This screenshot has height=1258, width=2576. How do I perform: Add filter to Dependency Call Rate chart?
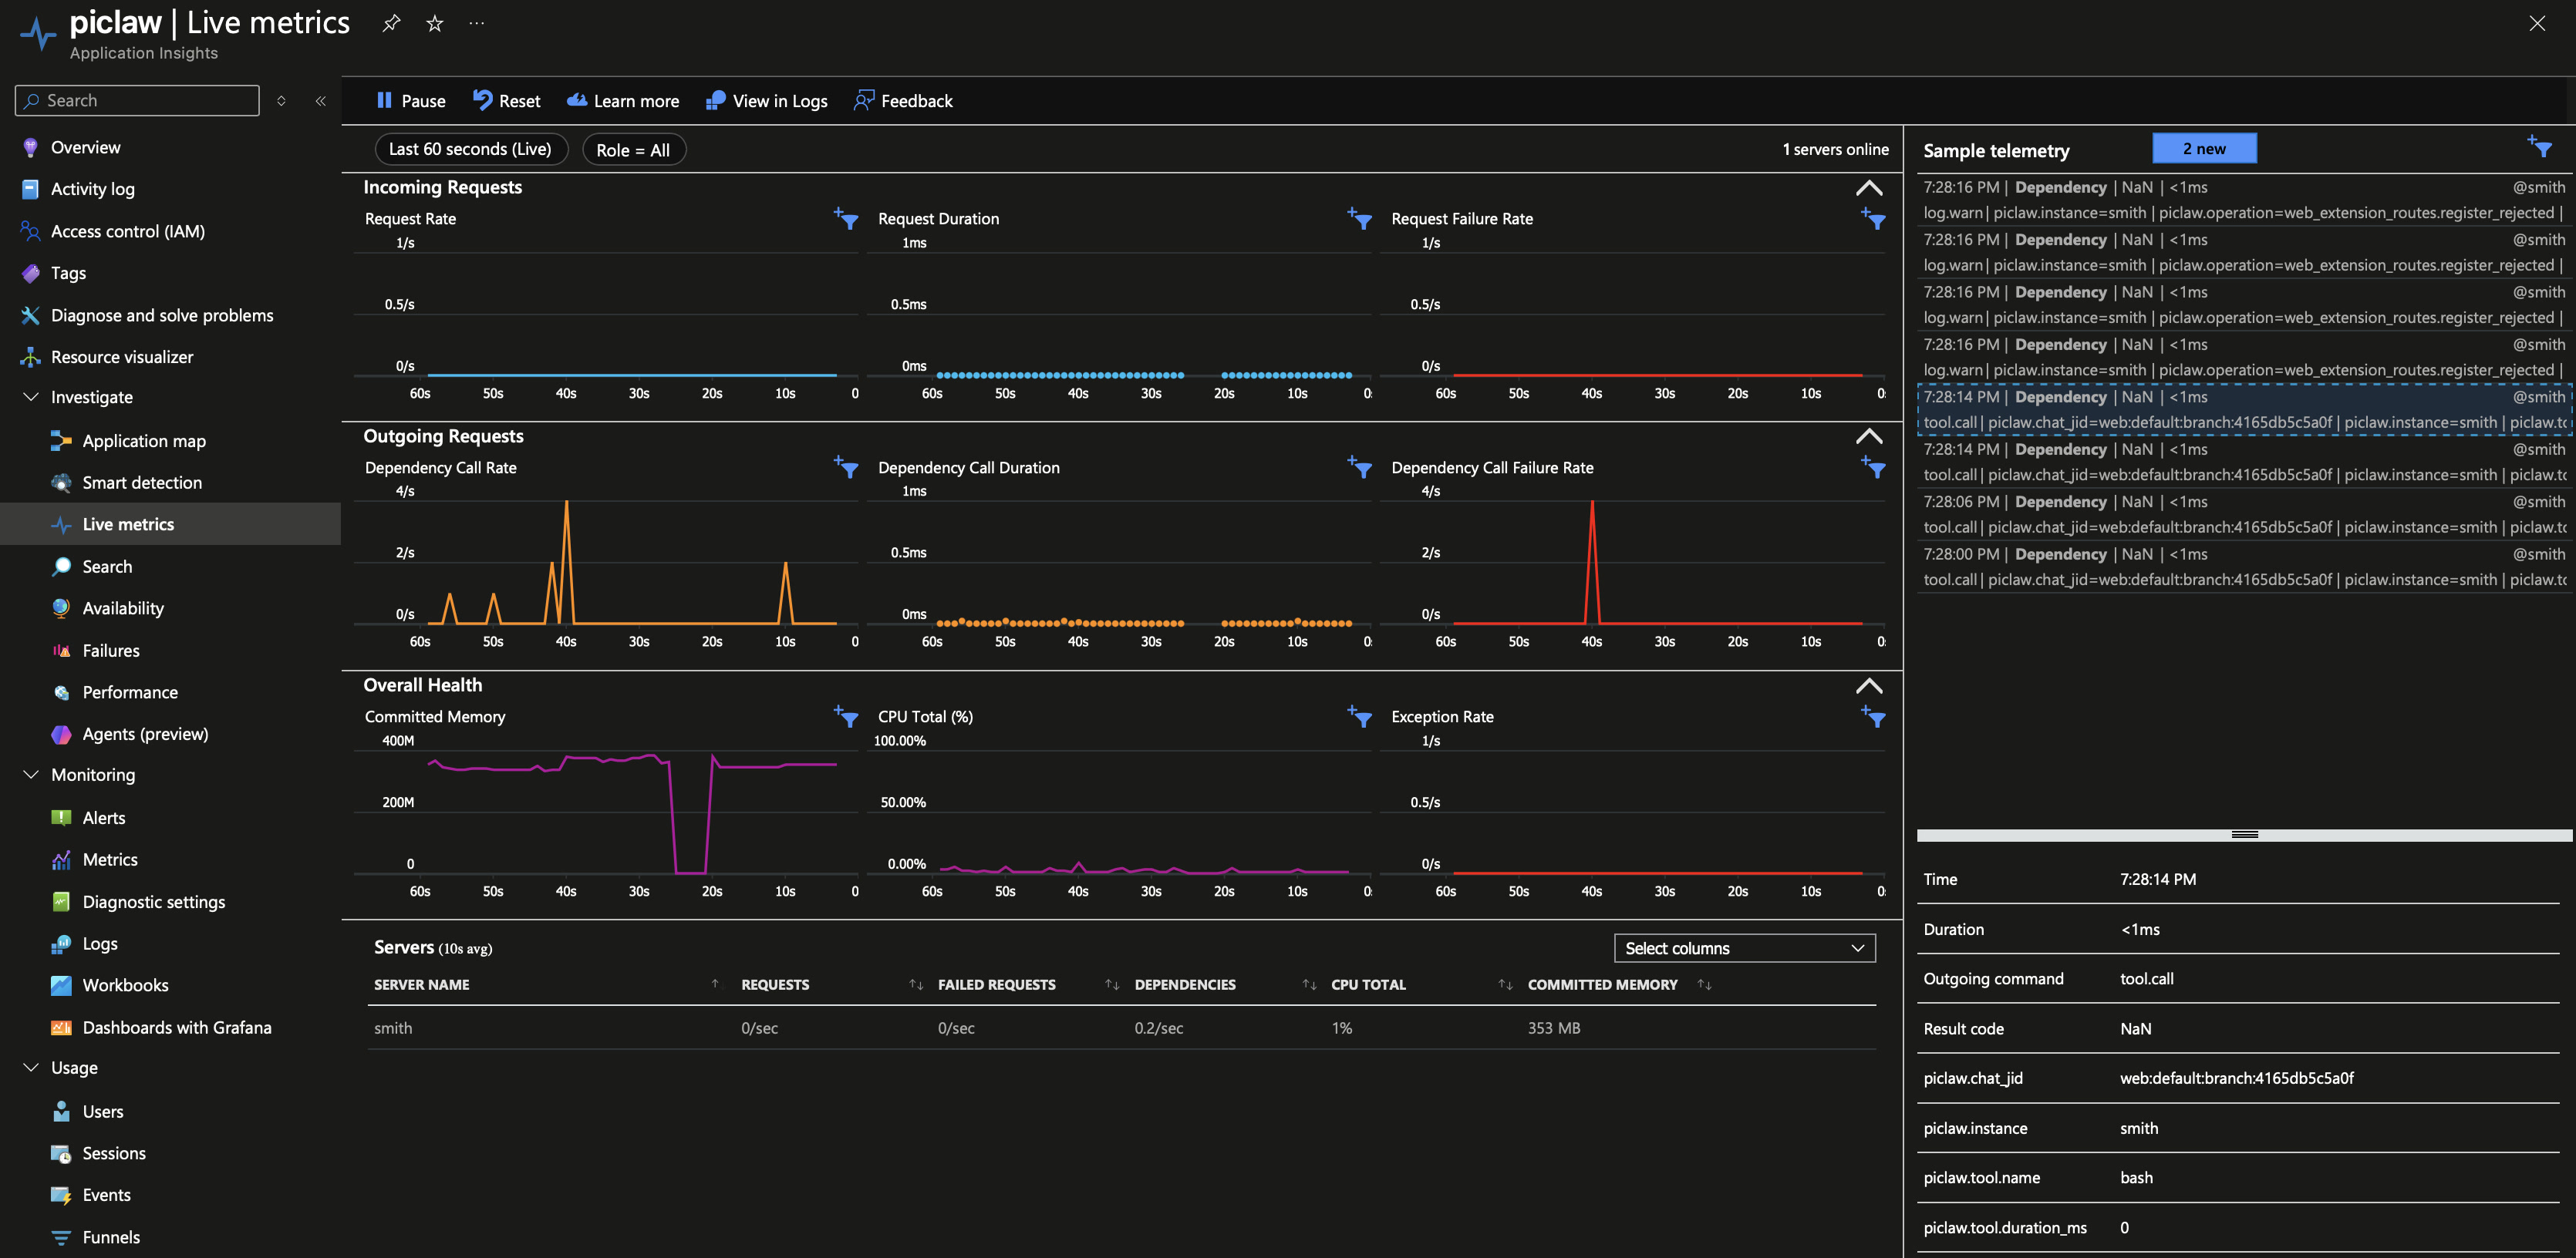[x=846, y=466]
